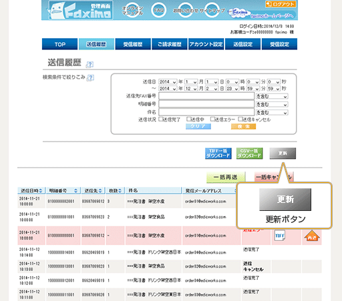342x301 pixels.
Task: Open the help icon beside 送信履歴 heading
Action: [x=90, y=64]
